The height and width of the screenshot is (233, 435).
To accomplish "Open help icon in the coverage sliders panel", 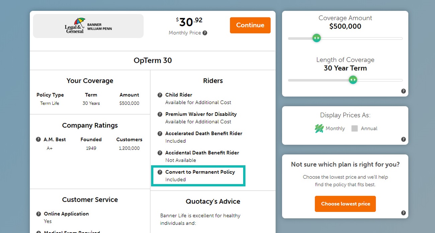I will (403, 91).
